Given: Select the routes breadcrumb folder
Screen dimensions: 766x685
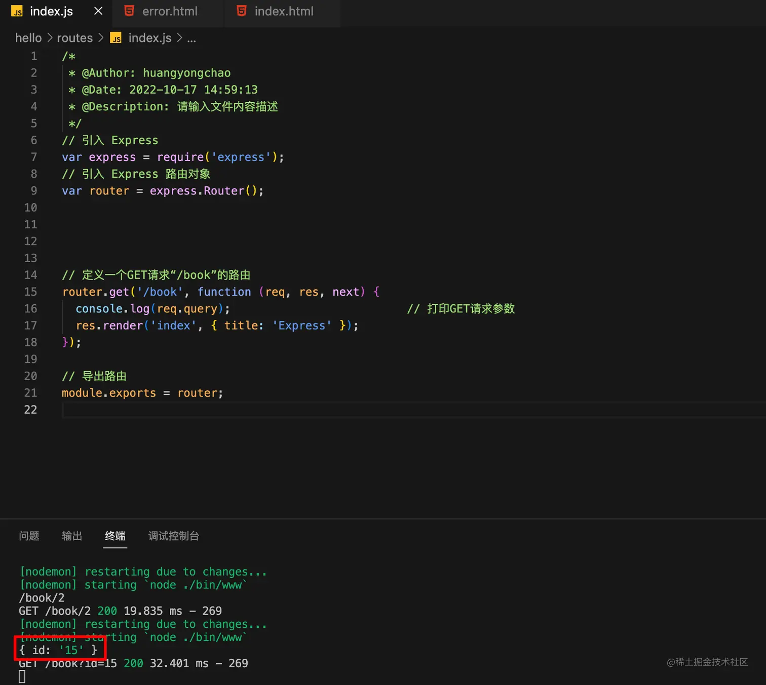Looking at the screenshot, I should tap(75, 38).
